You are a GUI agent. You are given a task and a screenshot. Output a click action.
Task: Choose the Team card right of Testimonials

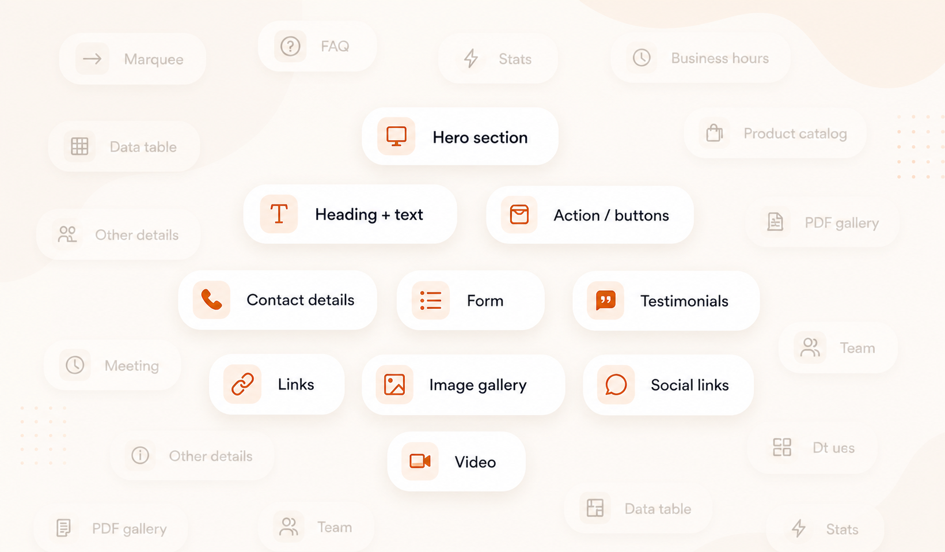point(838,347)
